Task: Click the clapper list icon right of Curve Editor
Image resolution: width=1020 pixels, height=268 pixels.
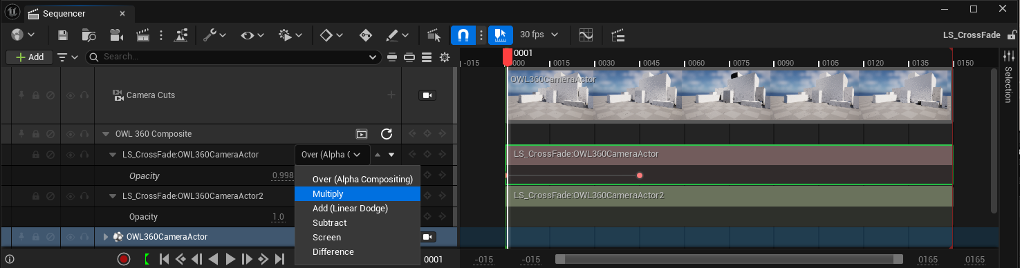Action: [x=618, y=35]
